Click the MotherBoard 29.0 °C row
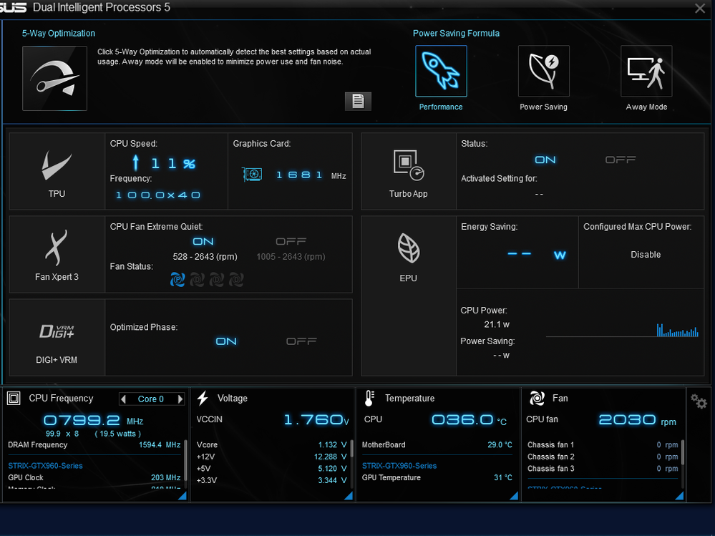 [437, 445]
